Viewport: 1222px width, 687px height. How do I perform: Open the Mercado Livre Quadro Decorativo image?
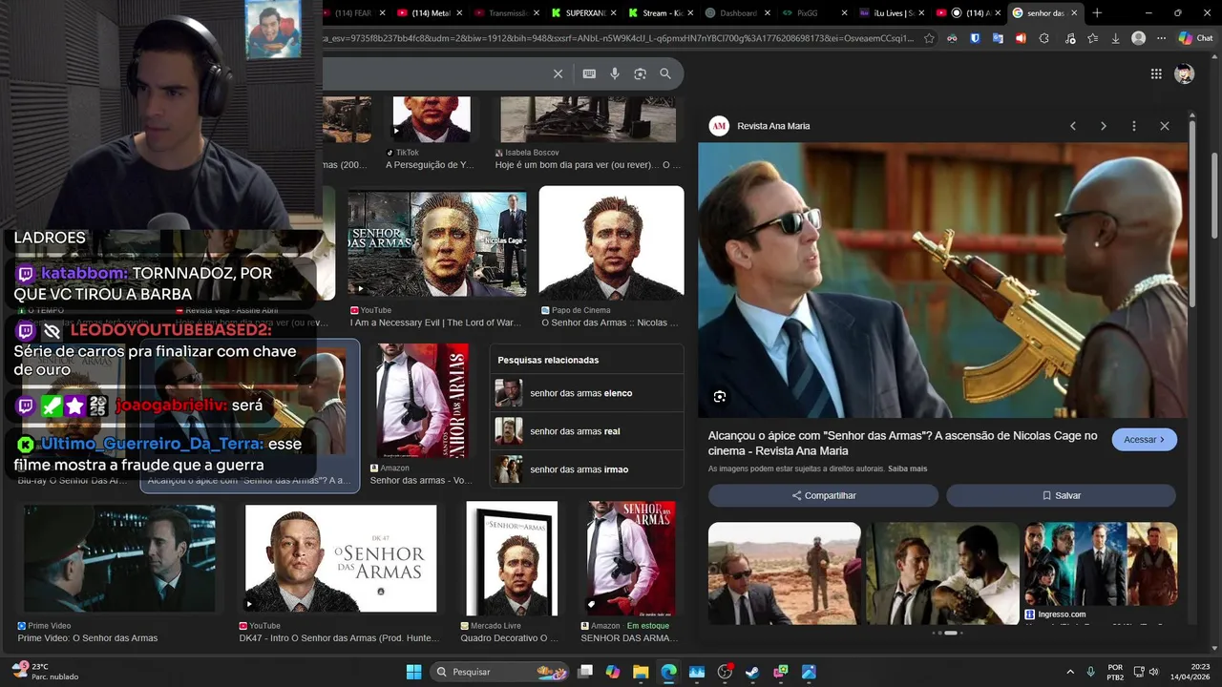point(512,558)
